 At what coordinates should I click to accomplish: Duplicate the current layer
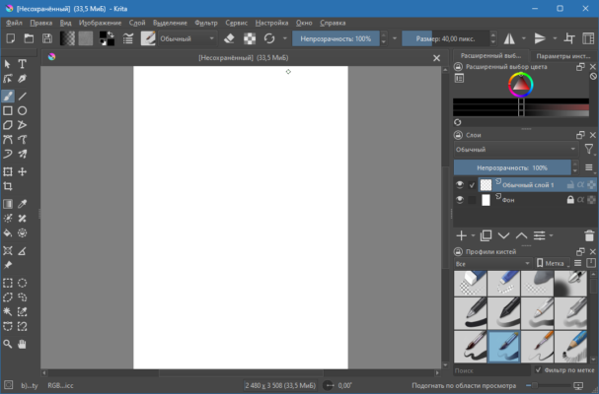pos(486,235)
